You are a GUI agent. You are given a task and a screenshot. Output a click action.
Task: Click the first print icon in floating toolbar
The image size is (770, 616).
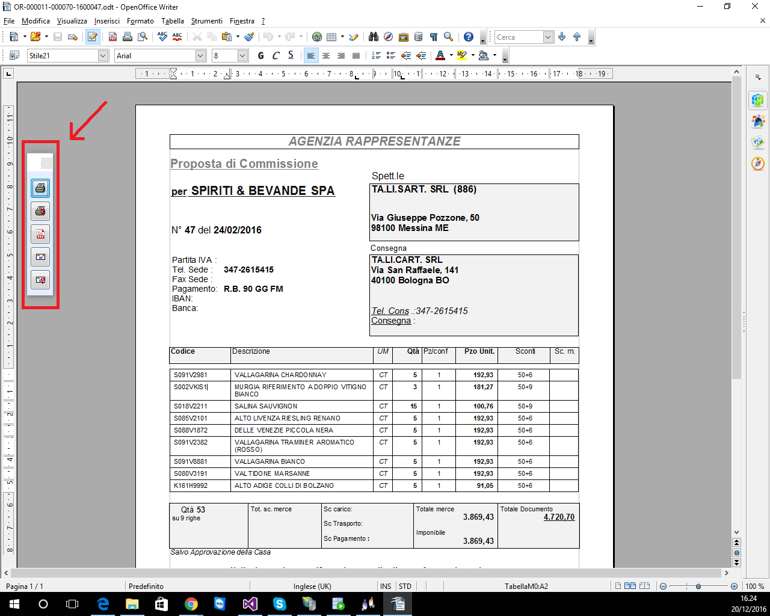pos(40,188)
